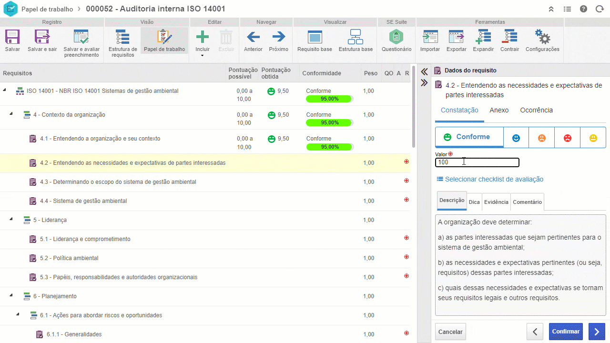The height and width of the screenshot is (343, 610).
Task: Select row 5.3 - Papéis, responsabilidades
Action: pyautogui.click(x=205, y=277)
